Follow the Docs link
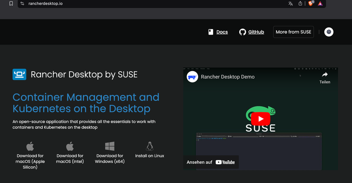The image size is (352, 183). (x=222, y=32)
